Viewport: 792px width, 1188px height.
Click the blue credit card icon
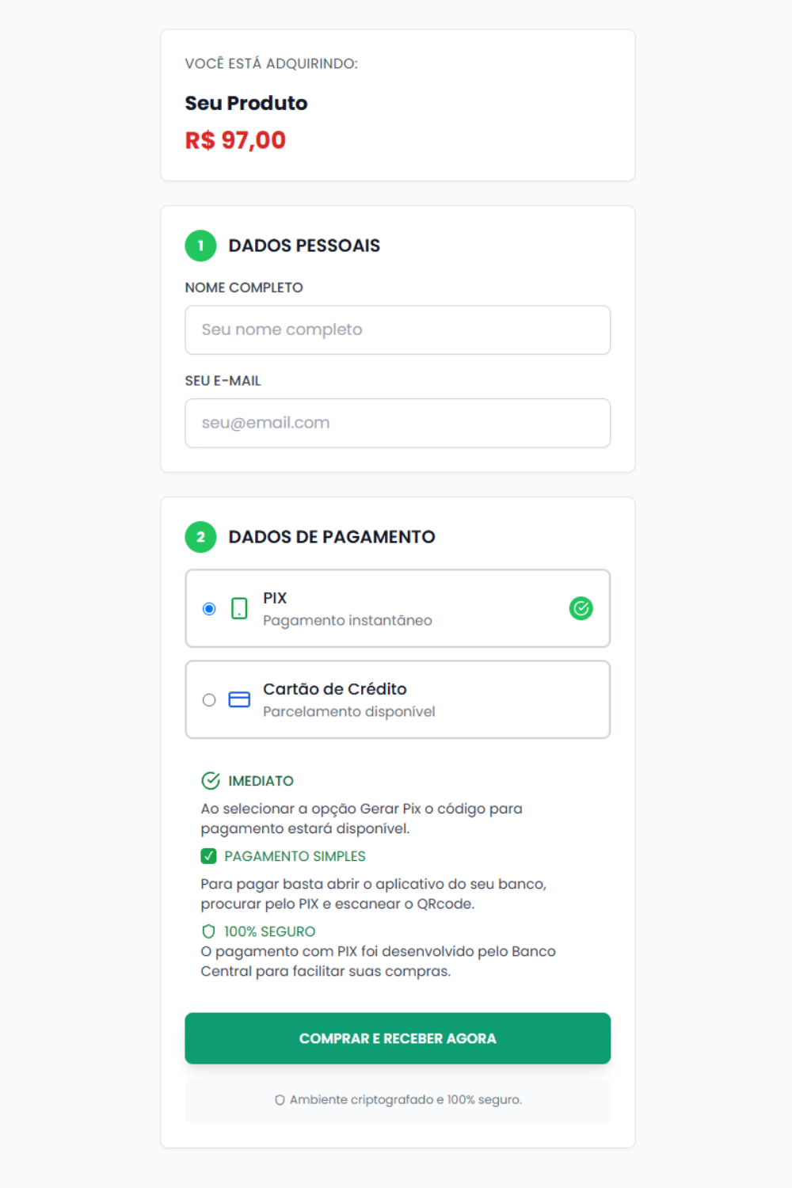[x=239, y=699]
